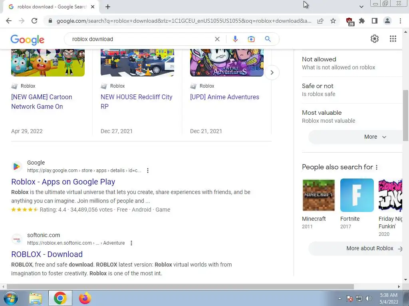Start a voice search with microphone
Viewport: 409px width, 306px height.
coord(235,39)
